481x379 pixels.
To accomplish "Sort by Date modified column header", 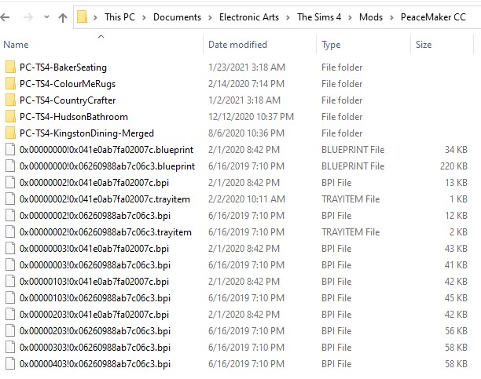I will point(237,45).
